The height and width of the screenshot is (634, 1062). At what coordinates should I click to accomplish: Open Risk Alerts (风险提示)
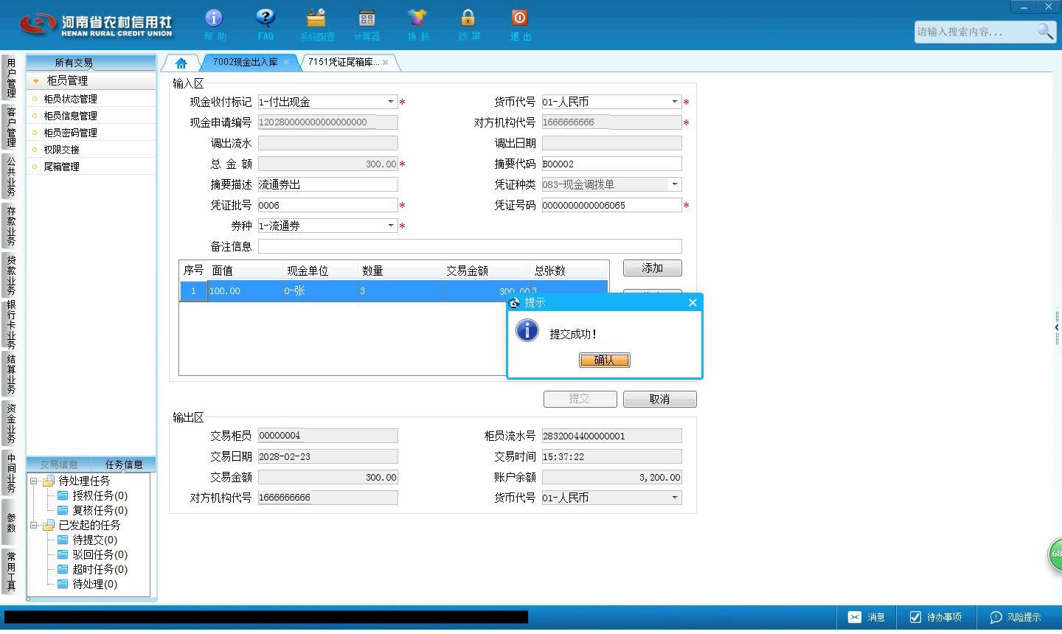(x=1016, y=617)
